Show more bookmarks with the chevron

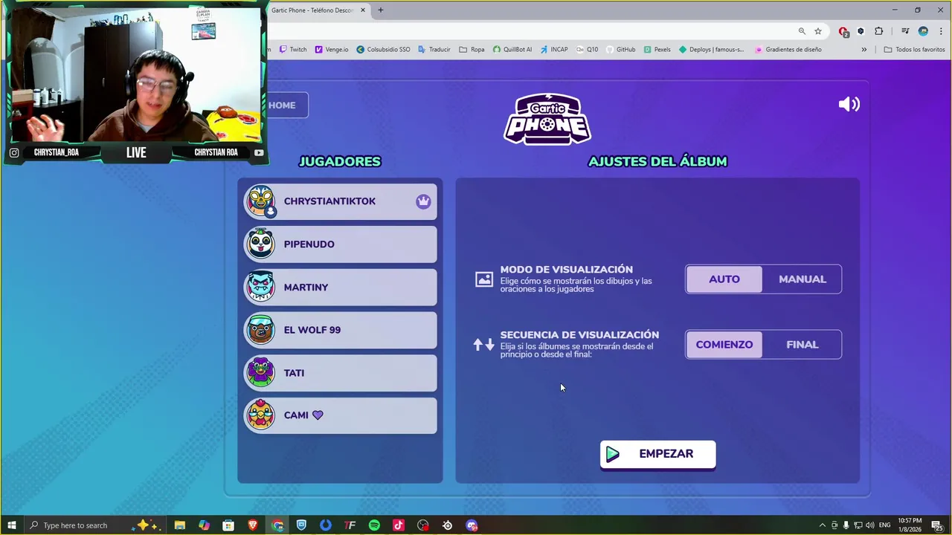pos(863,50)
